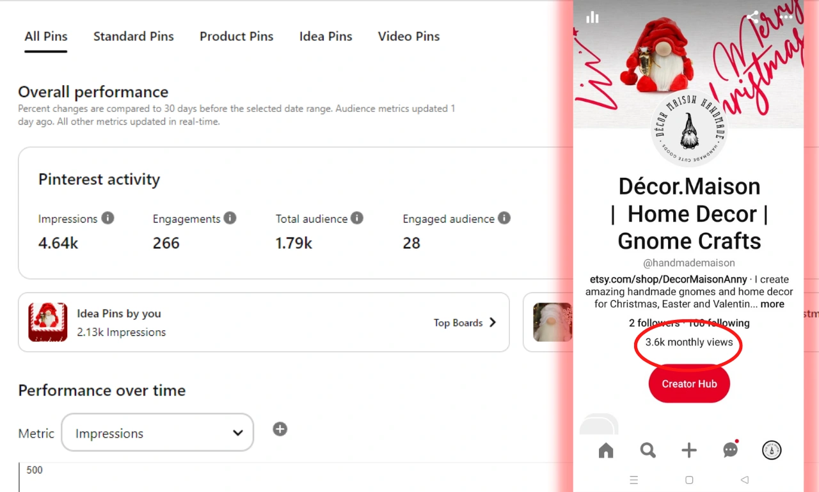Image resolution: width=819 pixels, height=492 pixels.
Task: Tap the share icon on profile
Action: click(753, 17)
